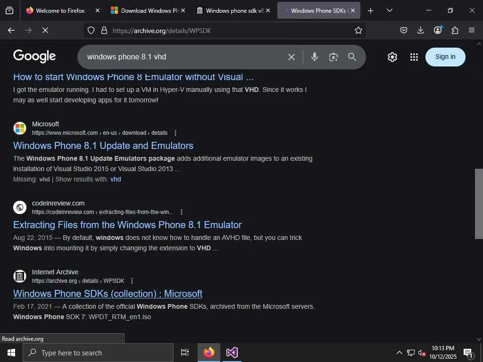
Task: Open the notification center icon
Action: pyautogui.click(x=468, y=353)
